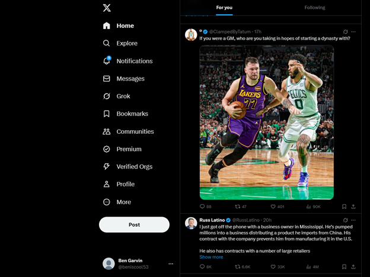Open the Lakers vs Celtics photo
This screenshot has width=370, height=277.
pos(267,123)
